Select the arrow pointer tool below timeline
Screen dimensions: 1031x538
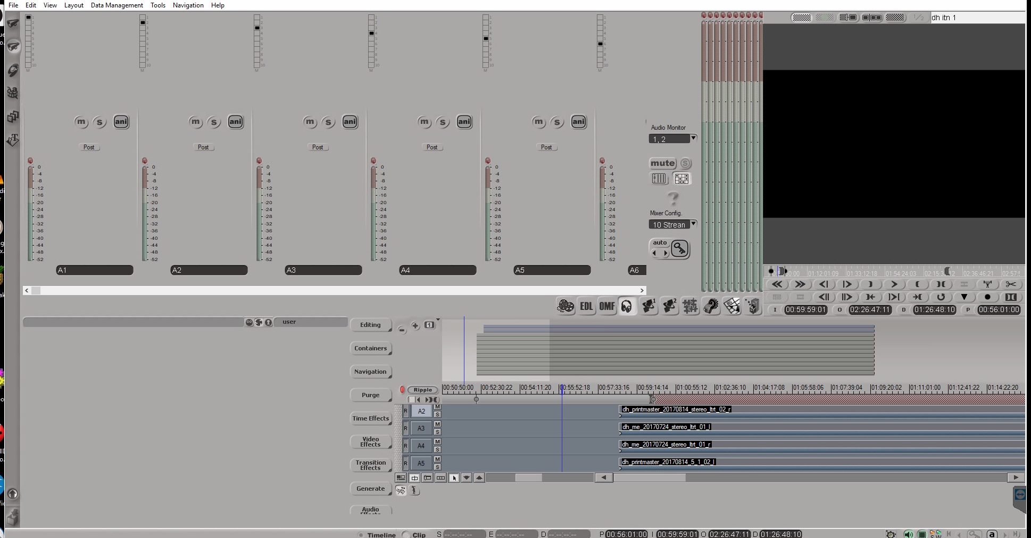click(454, 478)
